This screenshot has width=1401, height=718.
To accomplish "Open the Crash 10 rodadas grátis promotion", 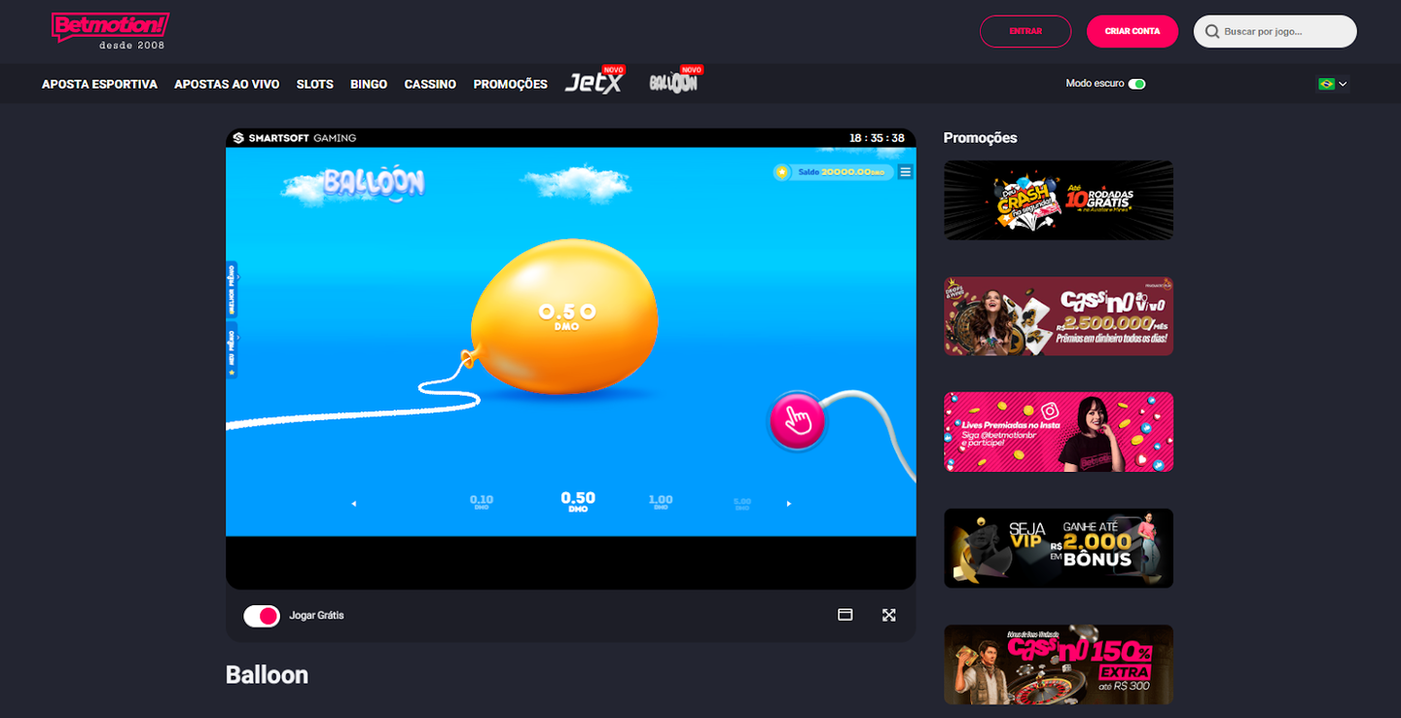I will 1059,200.
